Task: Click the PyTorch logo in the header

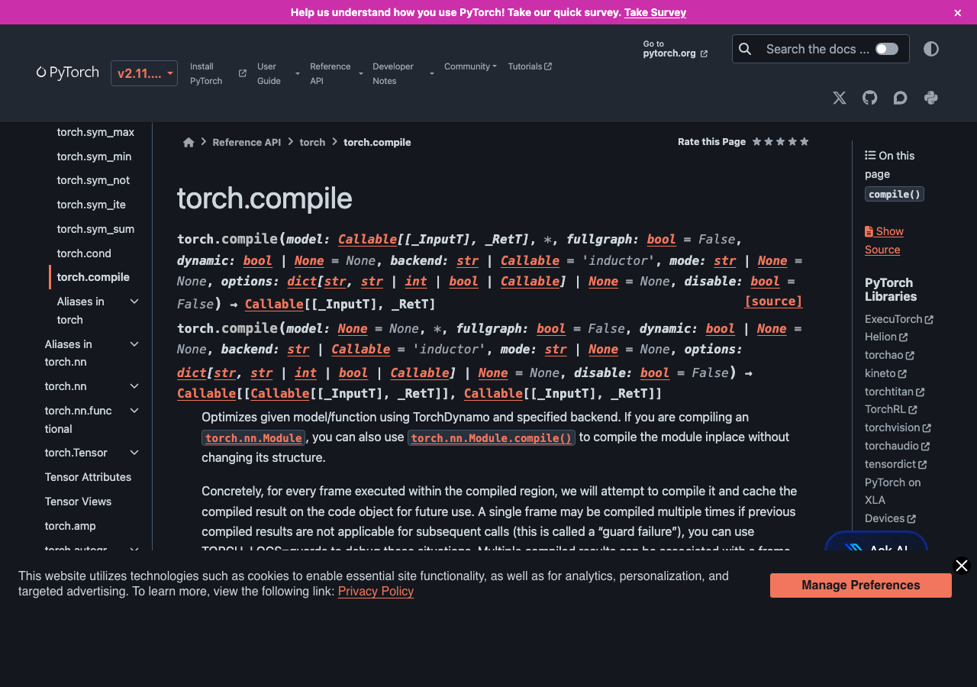Action: [67, 73]
